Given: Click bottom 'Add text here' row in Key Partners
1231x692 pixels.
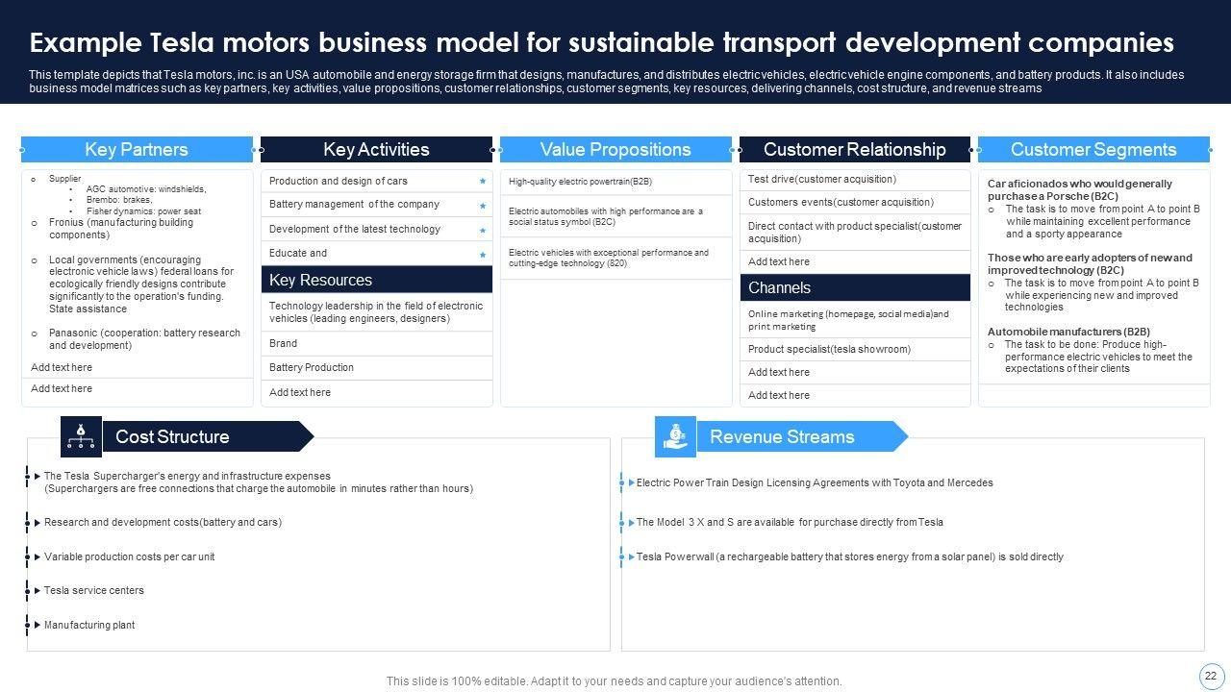Looking at the screenshot, I should click(x=137, y=388).
